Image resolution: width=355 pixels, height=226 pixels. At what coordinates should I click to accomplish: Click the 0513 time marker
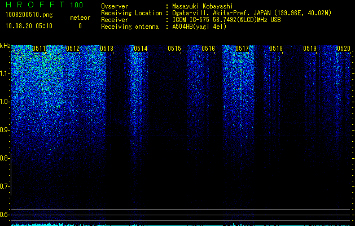tap(107, 49)
